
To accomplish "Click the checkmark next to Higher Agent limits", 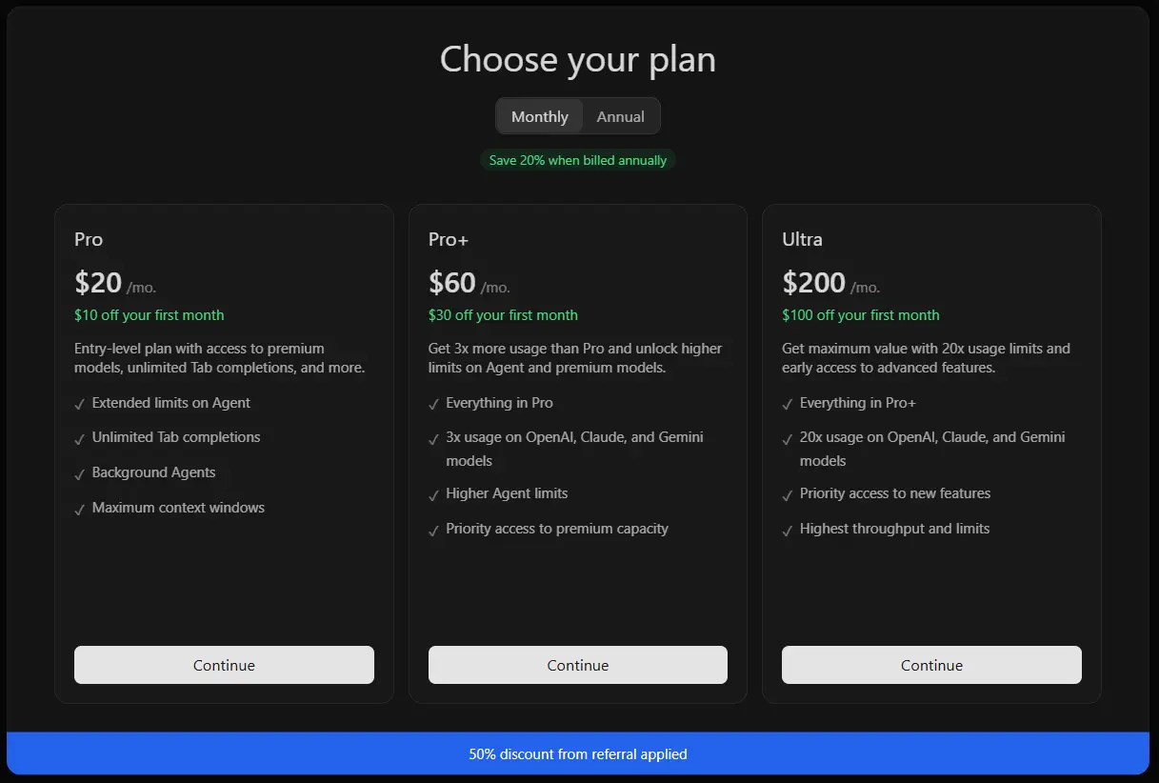I will coord(434,494).
